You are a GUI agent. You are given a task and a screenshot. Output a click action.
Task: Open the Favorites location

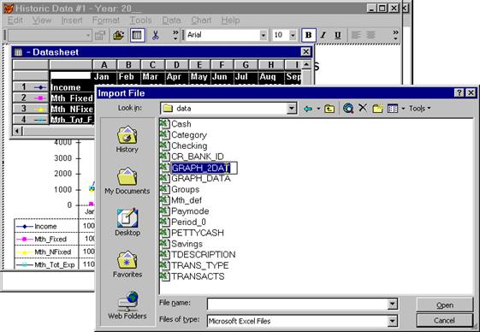pyautogui.click(x=127, y=264)
